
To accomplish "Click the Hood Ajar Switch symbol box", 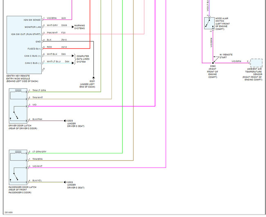I will coord(210,23).
